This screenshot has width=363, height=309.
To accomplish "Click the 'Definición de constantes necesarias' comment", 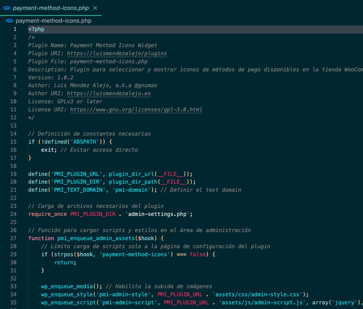I will [x=89, y=134].
